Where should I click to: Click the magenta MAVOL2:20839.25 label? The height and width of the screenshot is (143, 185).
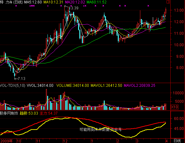coord(139,85)
